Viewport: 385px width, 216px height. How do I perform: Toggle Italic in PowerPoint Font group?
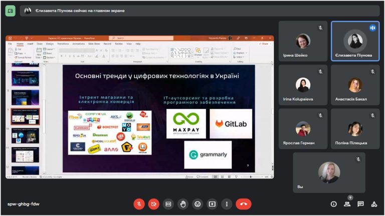tap(65, 56)
